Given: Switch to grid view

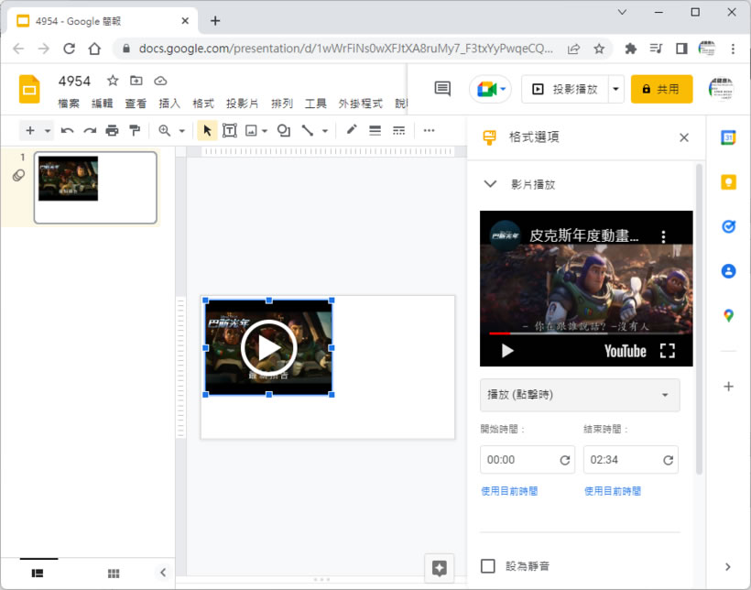Looking at the screenshot, I should coord(114,574).
